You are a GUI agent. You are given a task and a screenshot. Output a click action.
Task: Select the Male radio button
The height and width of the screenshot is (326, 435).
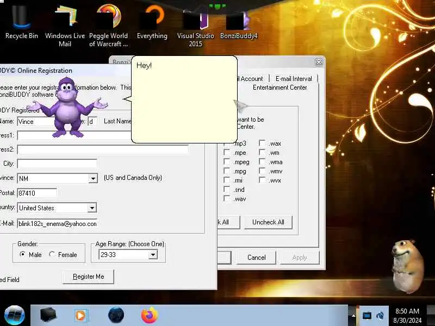pyautogui.click(x=22, y=254)
